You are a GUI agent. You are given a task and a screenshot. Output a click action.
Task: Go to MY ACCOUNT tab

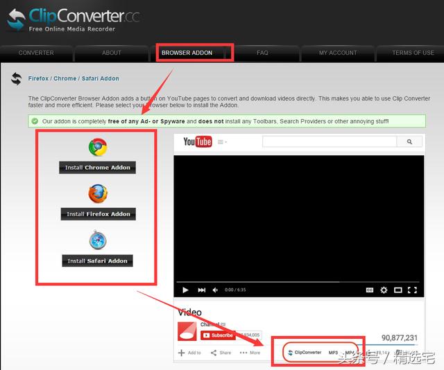click(338, 53)
